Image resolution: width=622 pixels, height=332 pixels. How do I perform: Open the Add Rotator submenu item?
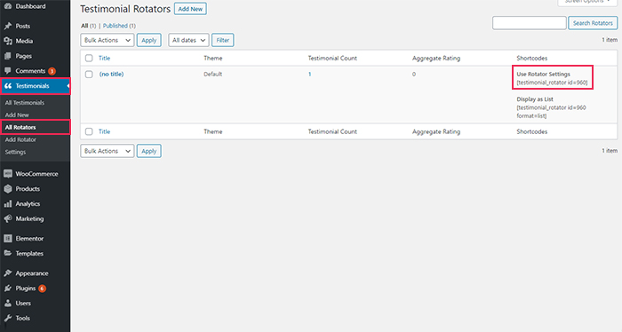(20, 139)
